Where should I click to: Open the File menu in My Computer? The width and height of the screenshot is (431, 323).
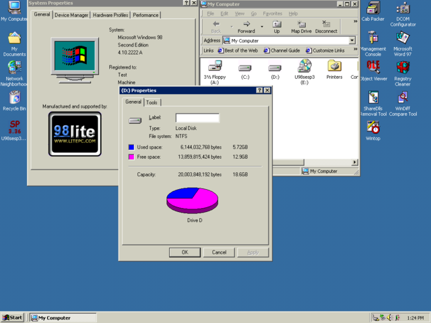[x=210, y=13]
